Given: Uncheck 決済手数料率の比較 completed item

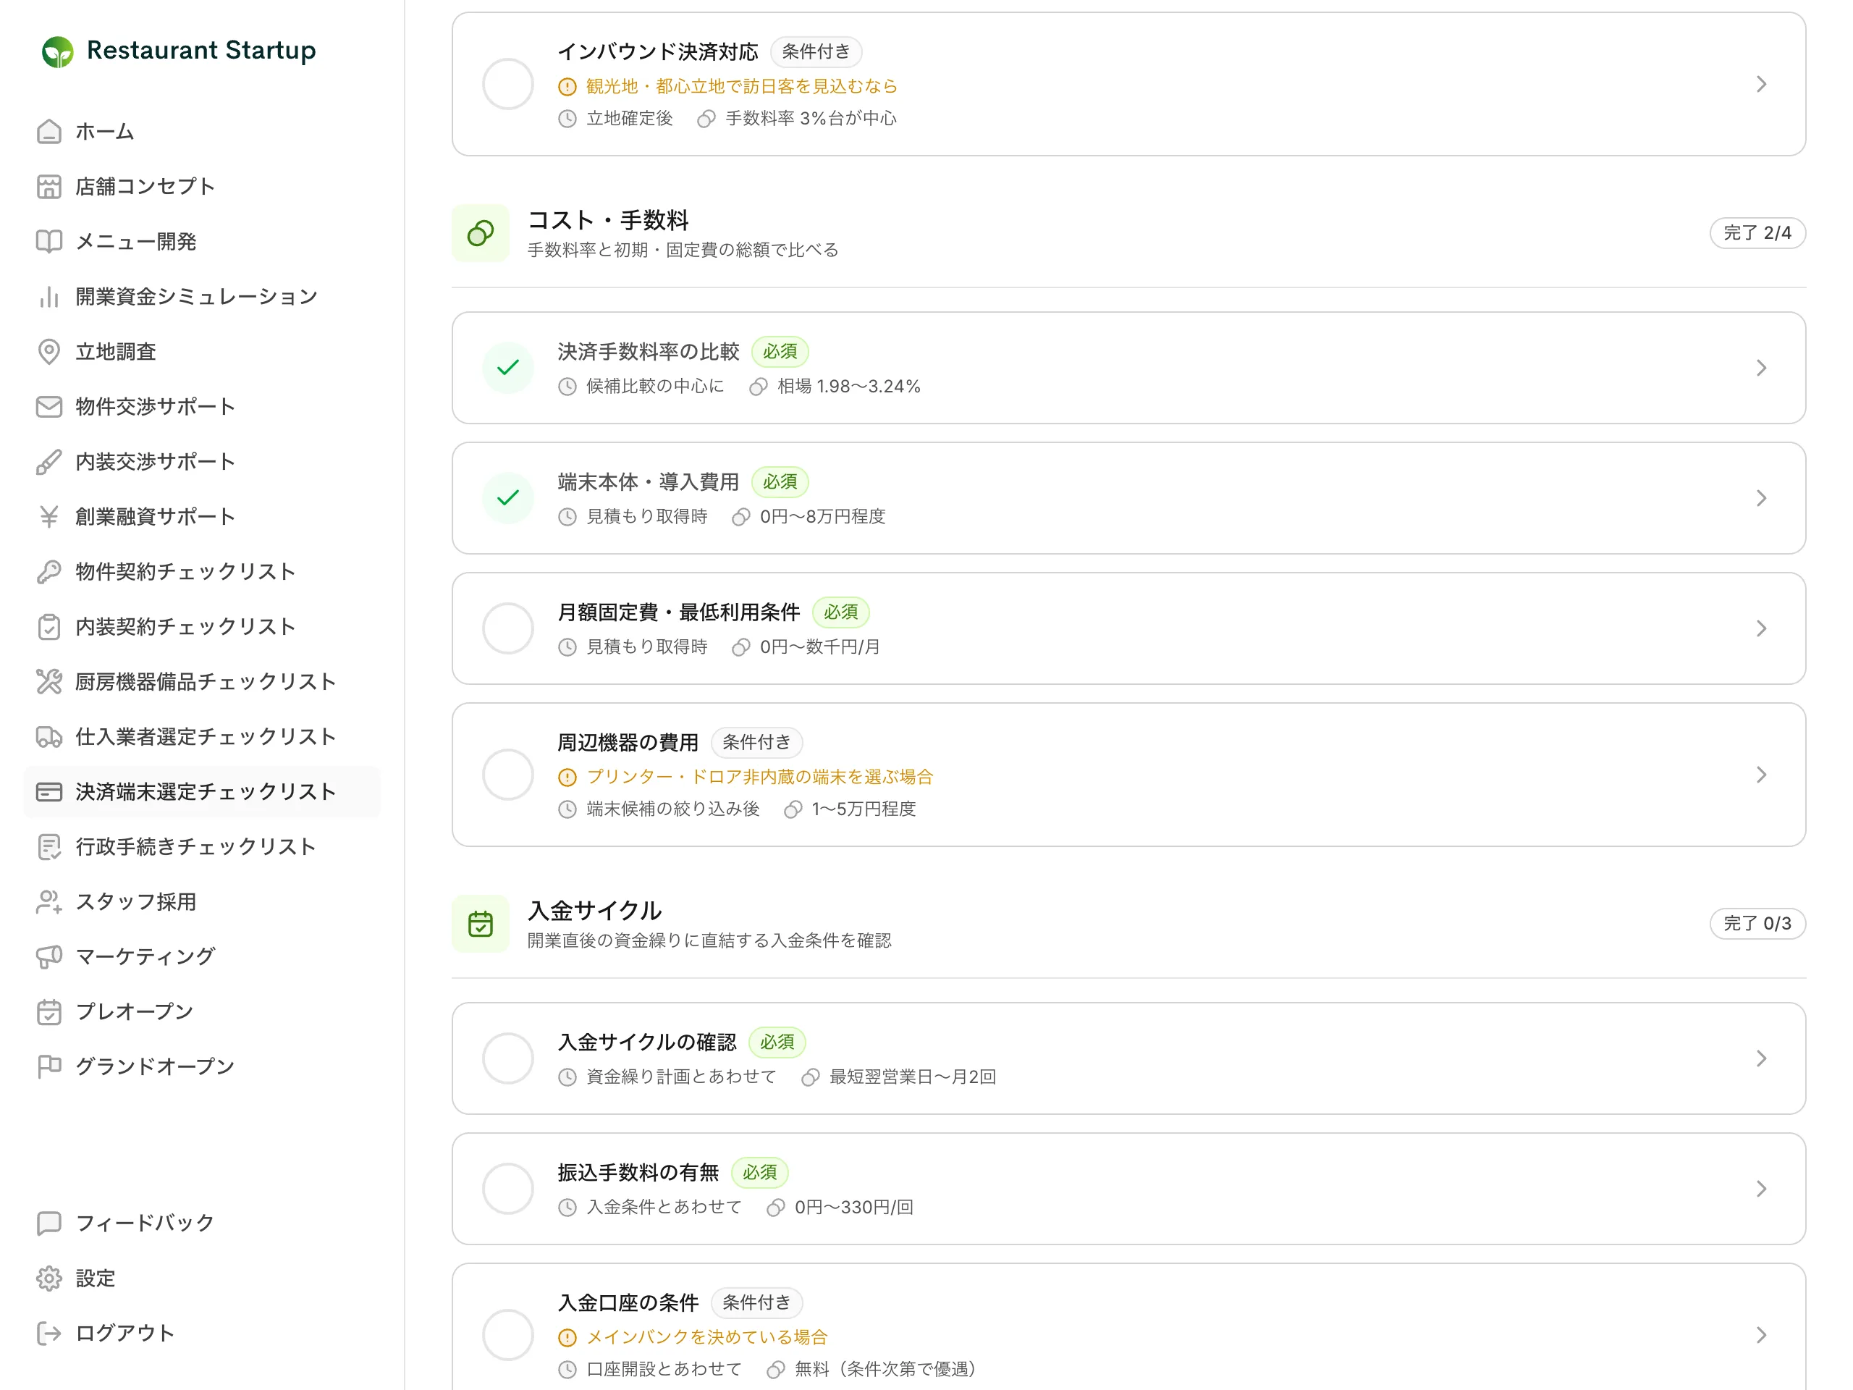Looking at the screenshot, I should point(507,368).
